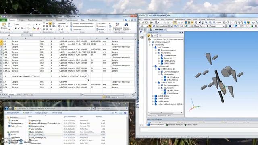
Task: Select the Сборка.a3d document tab
Action: [x=158, y=29]
